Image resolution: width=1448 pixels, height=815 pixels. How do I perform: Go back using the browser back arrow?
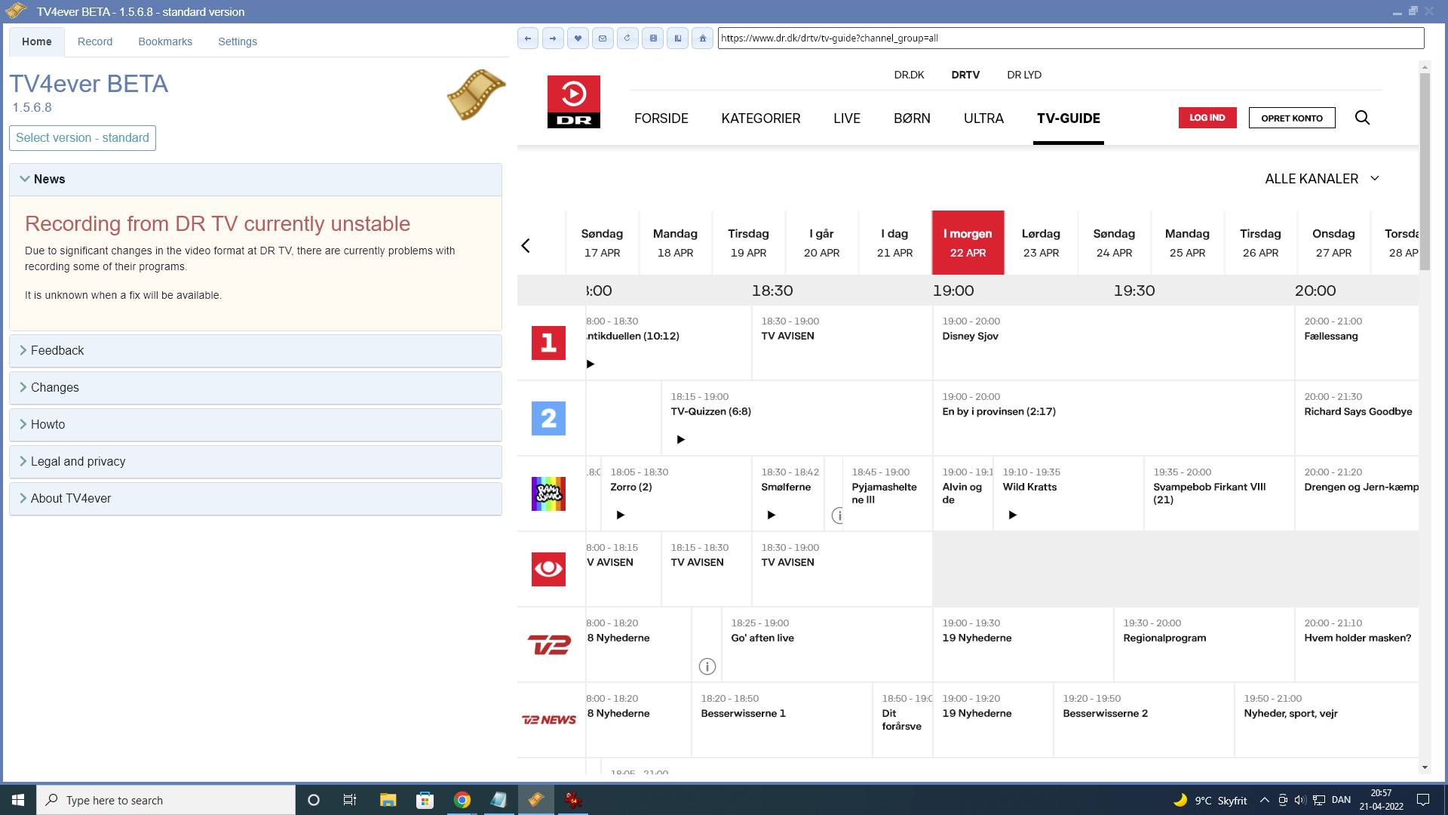tap(528, 38)
